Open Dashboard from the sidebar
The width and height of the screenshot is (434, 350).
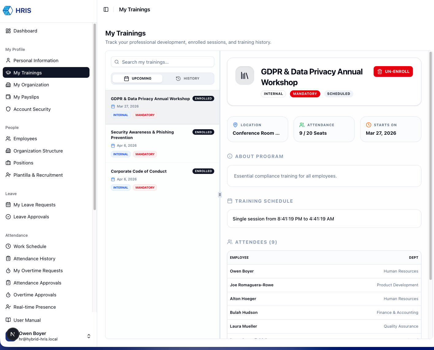(25, 31)
